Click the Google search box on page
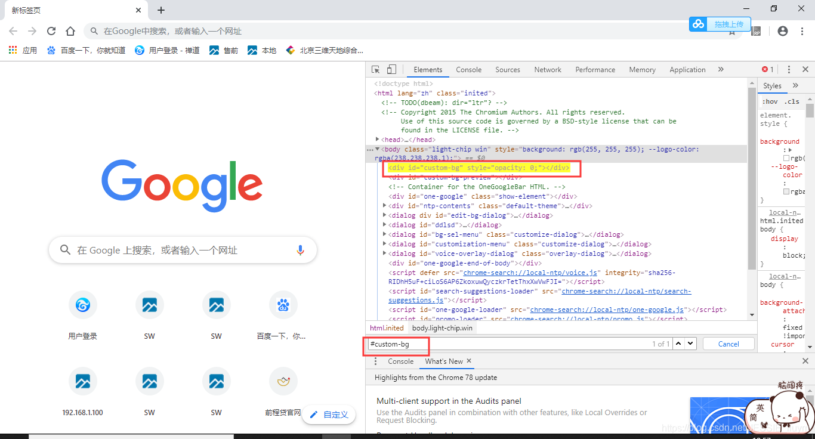 tap(183, 251)
